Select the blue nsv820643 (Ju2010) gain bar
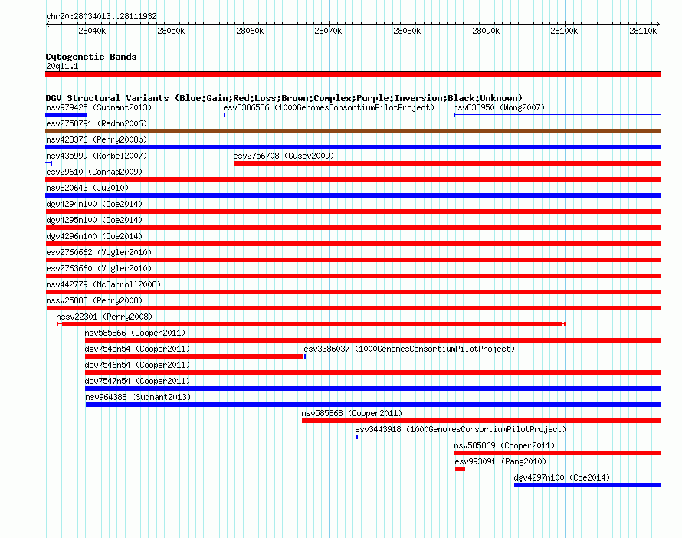Viewport: 682px width, 538px height. point(352,195)
